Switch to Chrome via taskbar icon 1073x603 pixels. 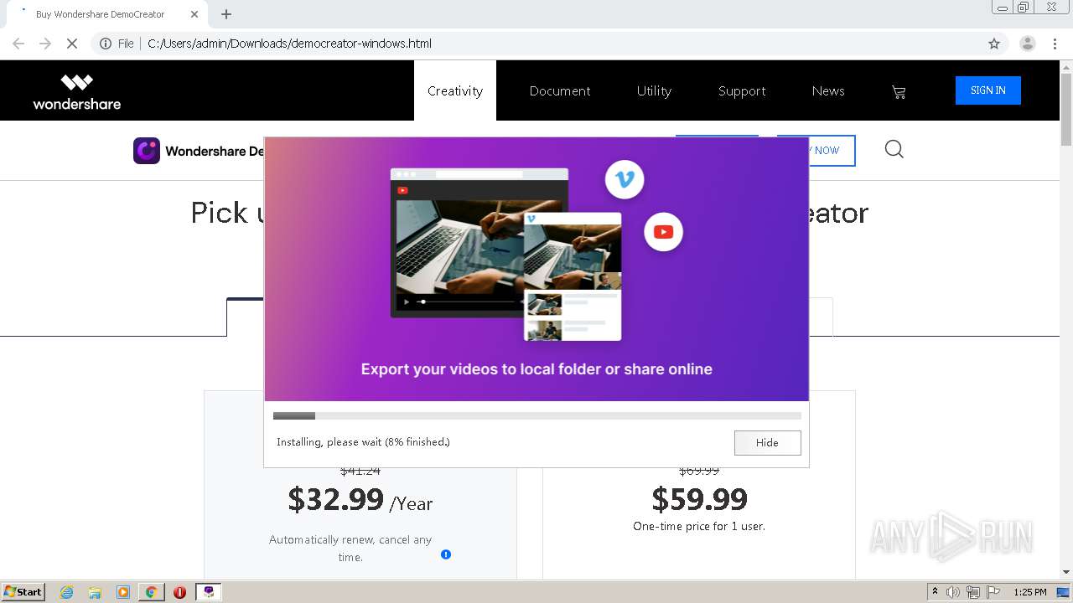point(152,592)
